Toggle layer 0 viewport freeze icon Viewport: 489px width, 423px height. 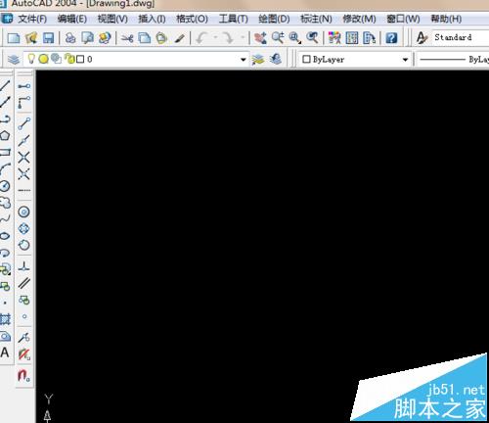pyautogui.click(x=57, y=59)
